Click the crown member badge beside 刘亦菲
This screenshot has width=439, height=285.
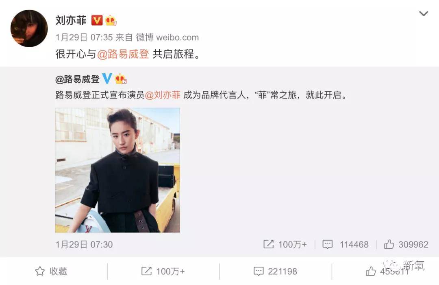(x=111, y=20)
